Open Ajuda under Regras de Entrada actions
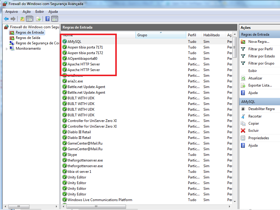The width and height of the screenshot is (280, 210). (x=253, y=93)
